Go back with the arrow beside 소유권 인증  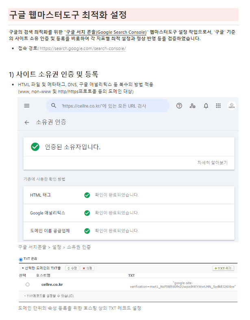27,122
